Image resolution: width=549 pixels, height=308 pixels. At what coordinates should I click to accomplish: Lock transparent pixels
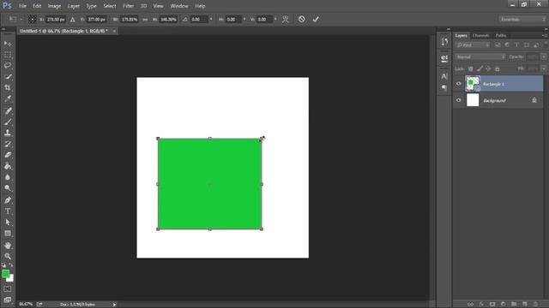pos(471,68)
